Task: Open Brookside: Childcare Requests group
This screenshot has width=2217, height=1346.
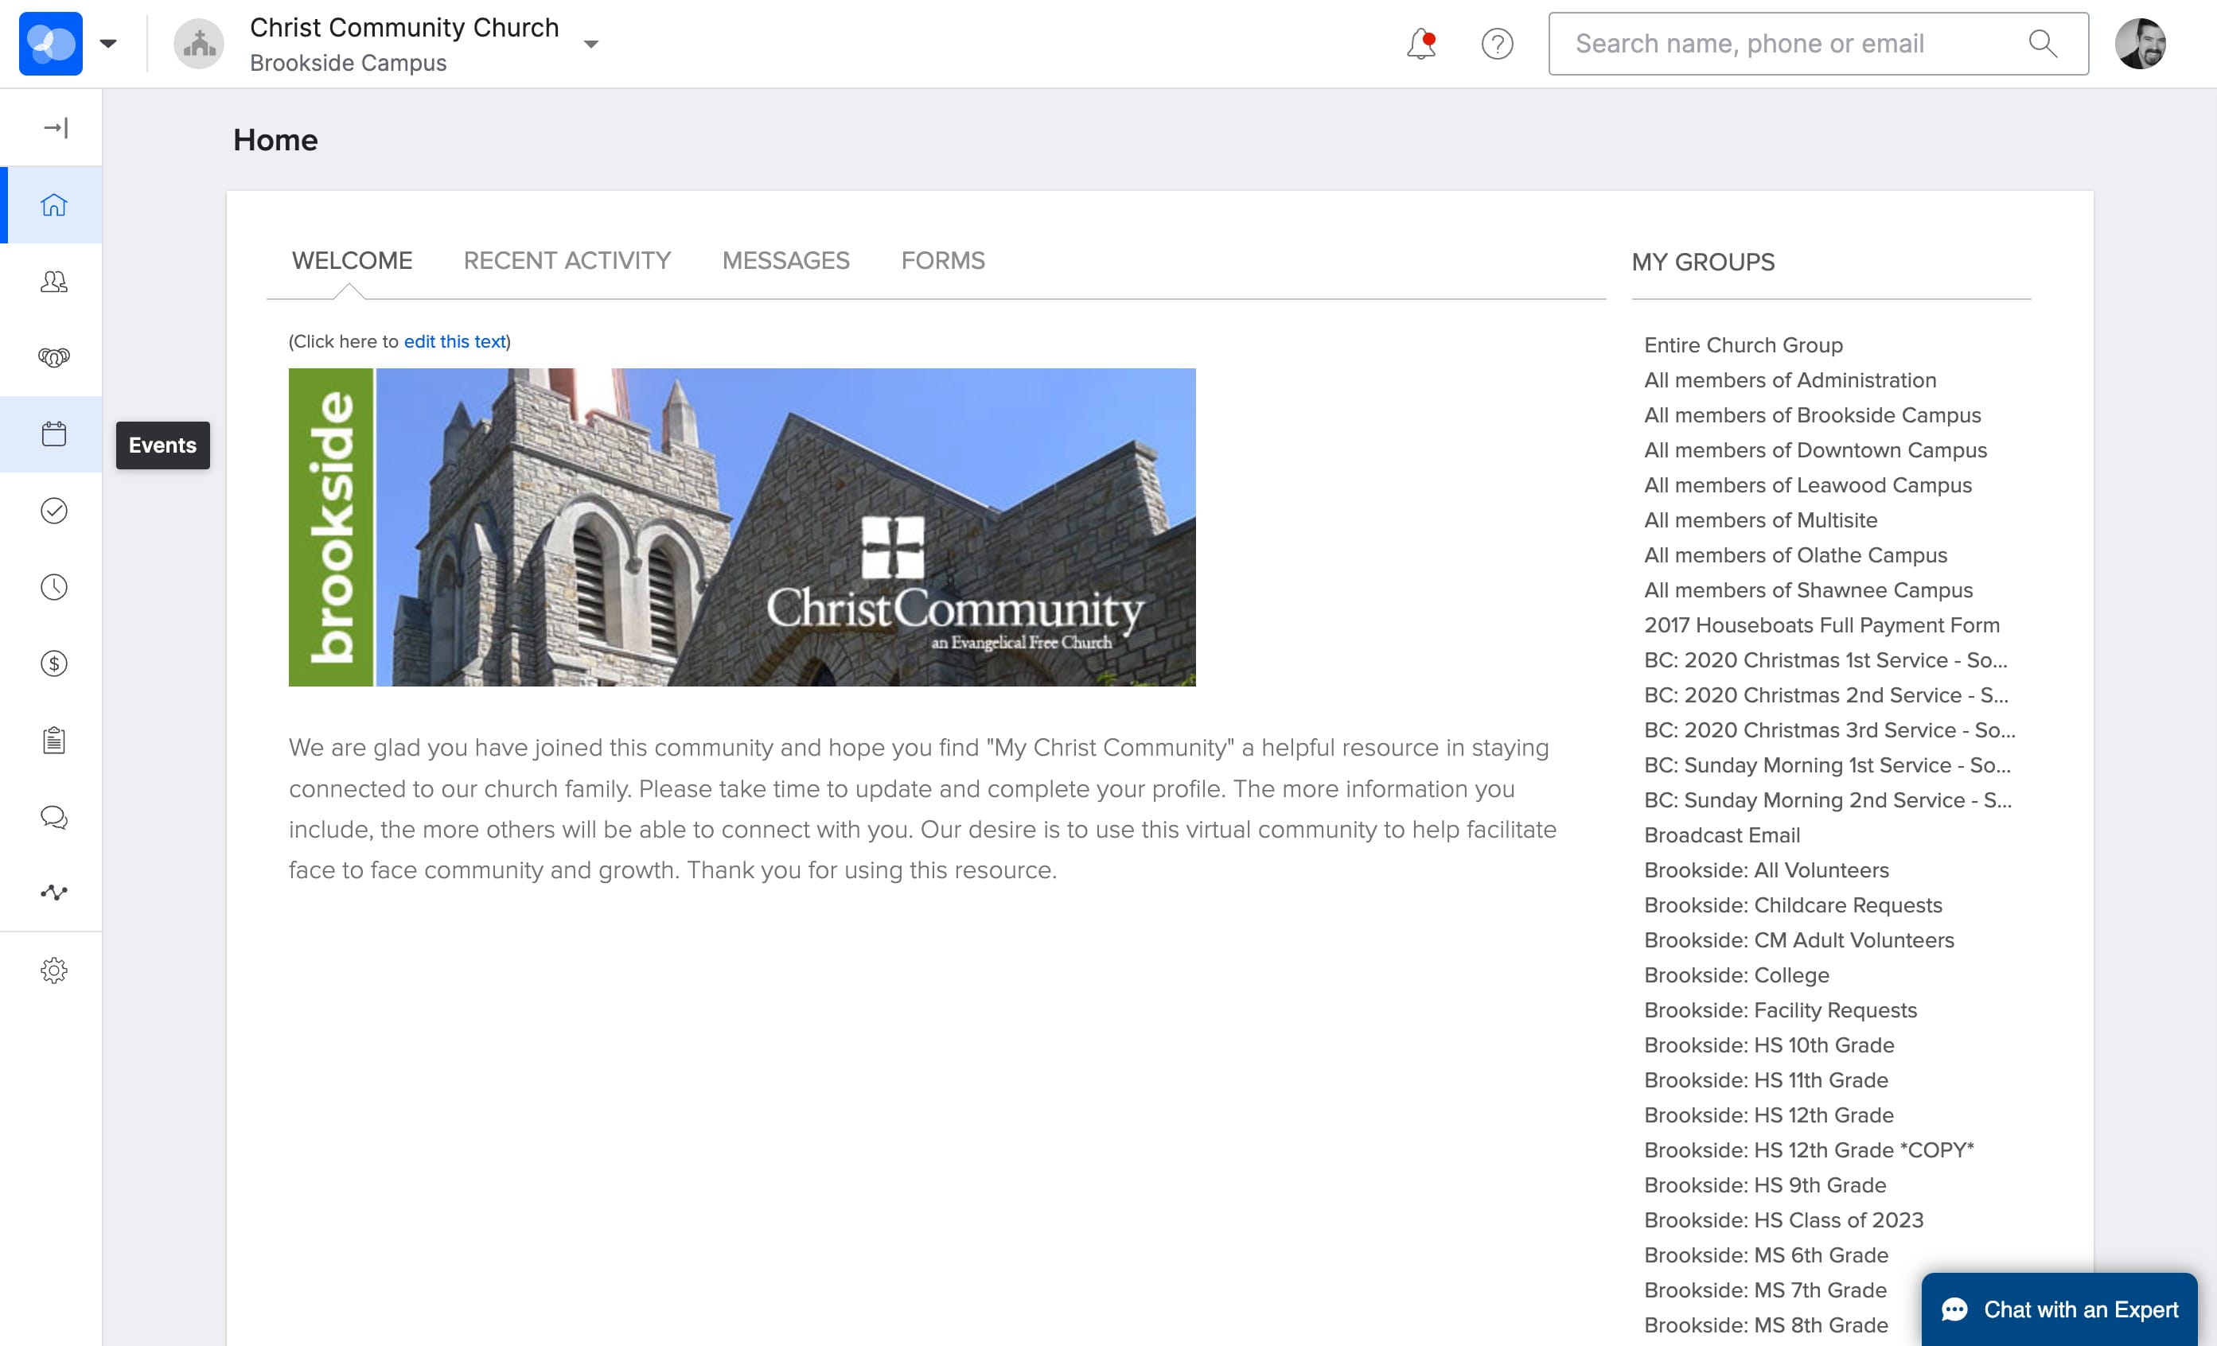Action: click(1793, 905)
